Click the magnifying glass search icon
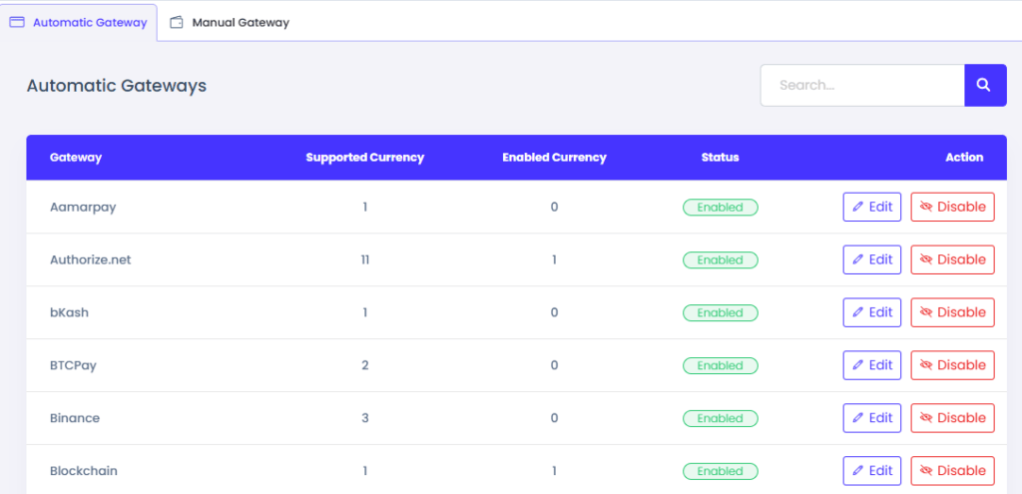The width and height of the screenshot is (1022, 494). pyautogui.click(x=984, y=85)
